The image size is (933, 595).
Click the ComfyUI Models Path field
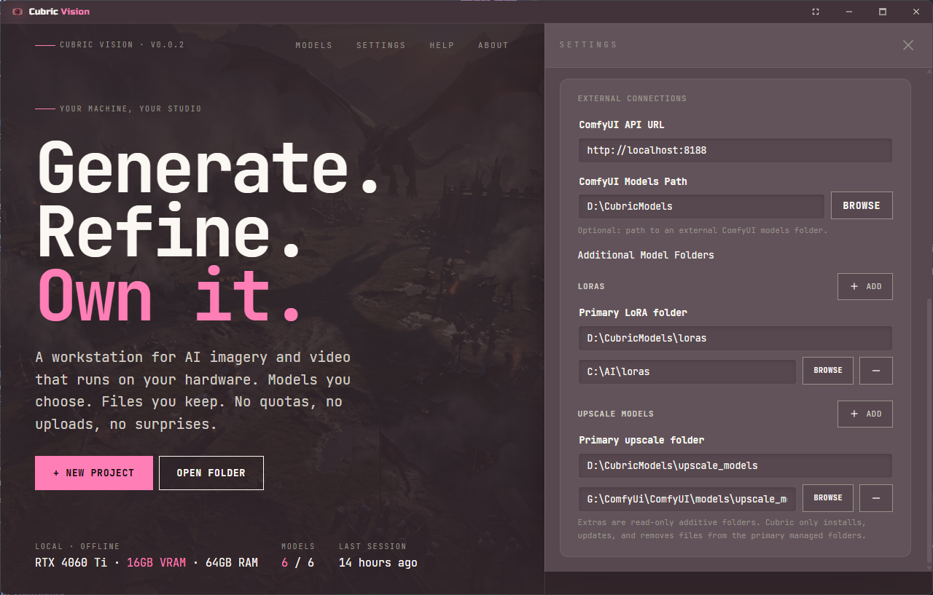[701, 206]
